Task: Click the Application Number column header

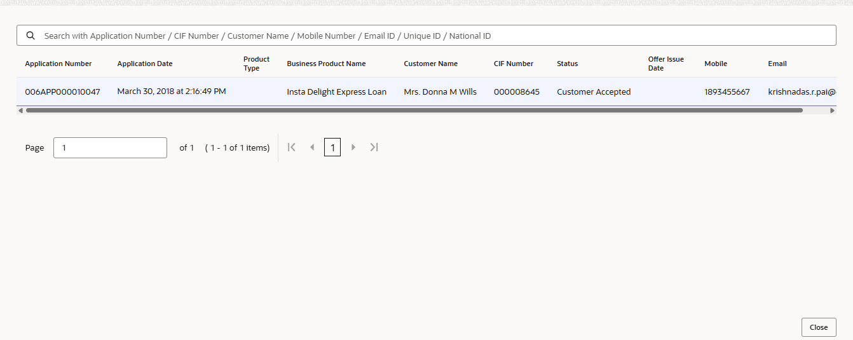Action: point(58,64)
